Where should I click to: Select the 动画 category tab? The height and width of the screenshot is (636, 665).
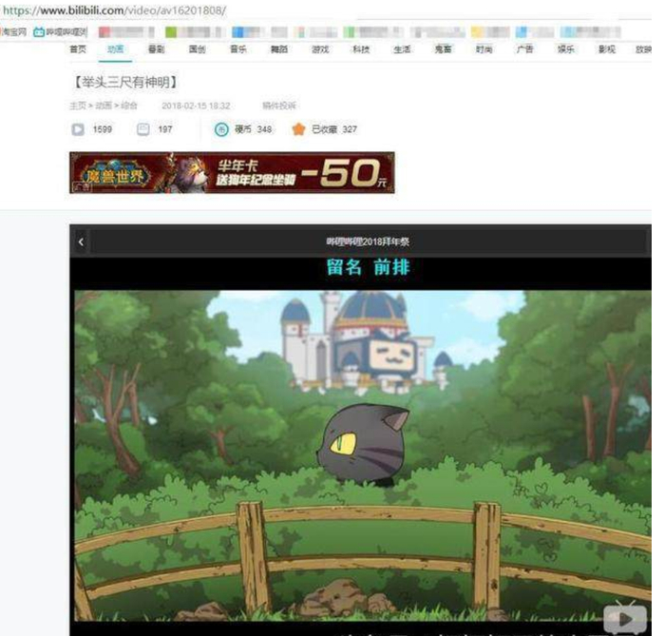(115, 49)
